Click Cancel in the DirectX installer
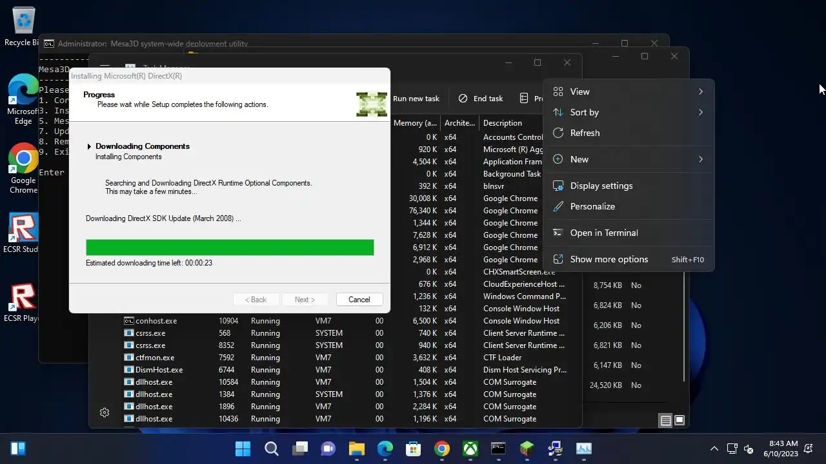826x464 pixels. (x=359, y=300)
